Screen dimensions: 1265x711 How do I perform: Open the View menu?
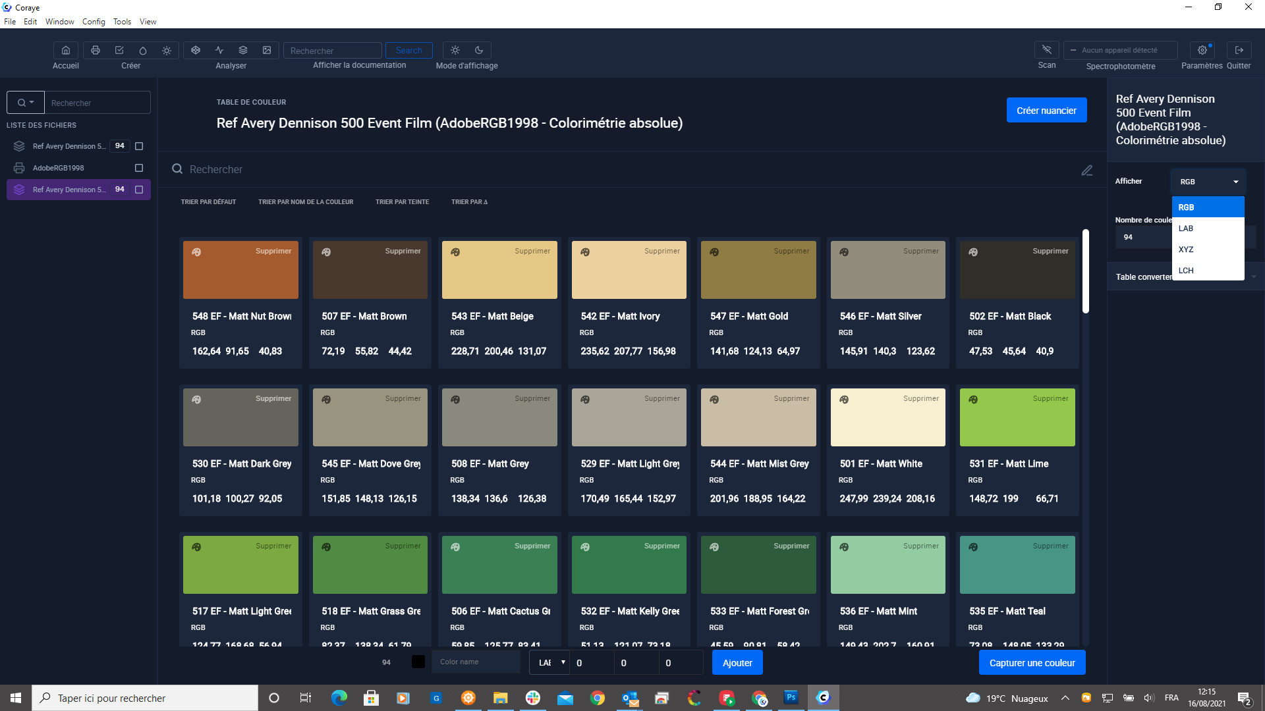(148, 22)
